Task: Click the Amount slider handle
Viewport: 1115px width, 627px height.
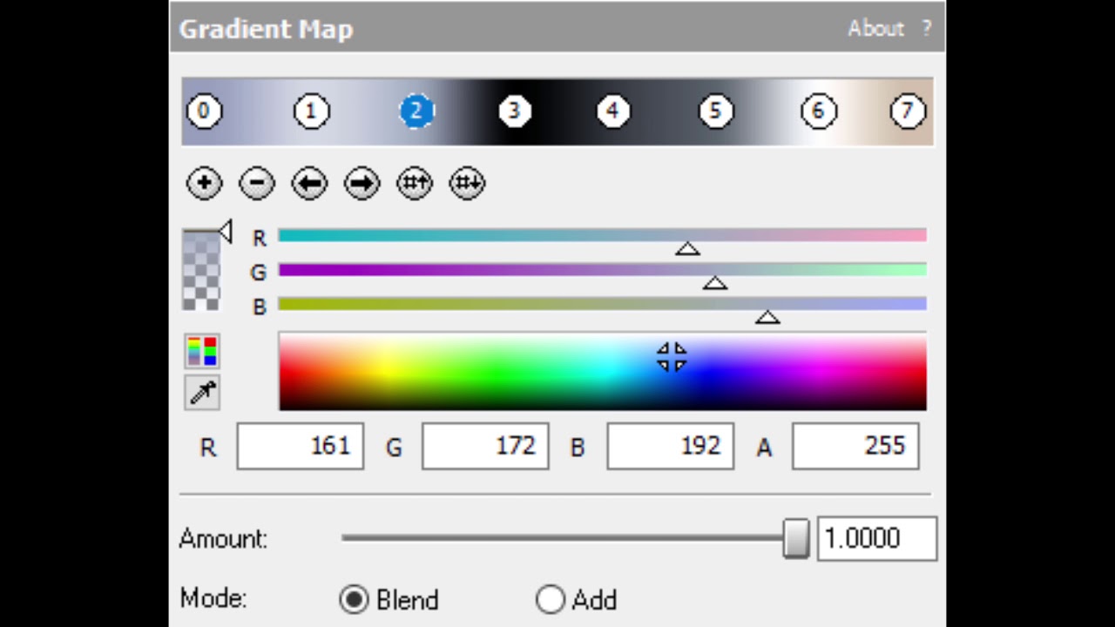Action: point(795,538)
